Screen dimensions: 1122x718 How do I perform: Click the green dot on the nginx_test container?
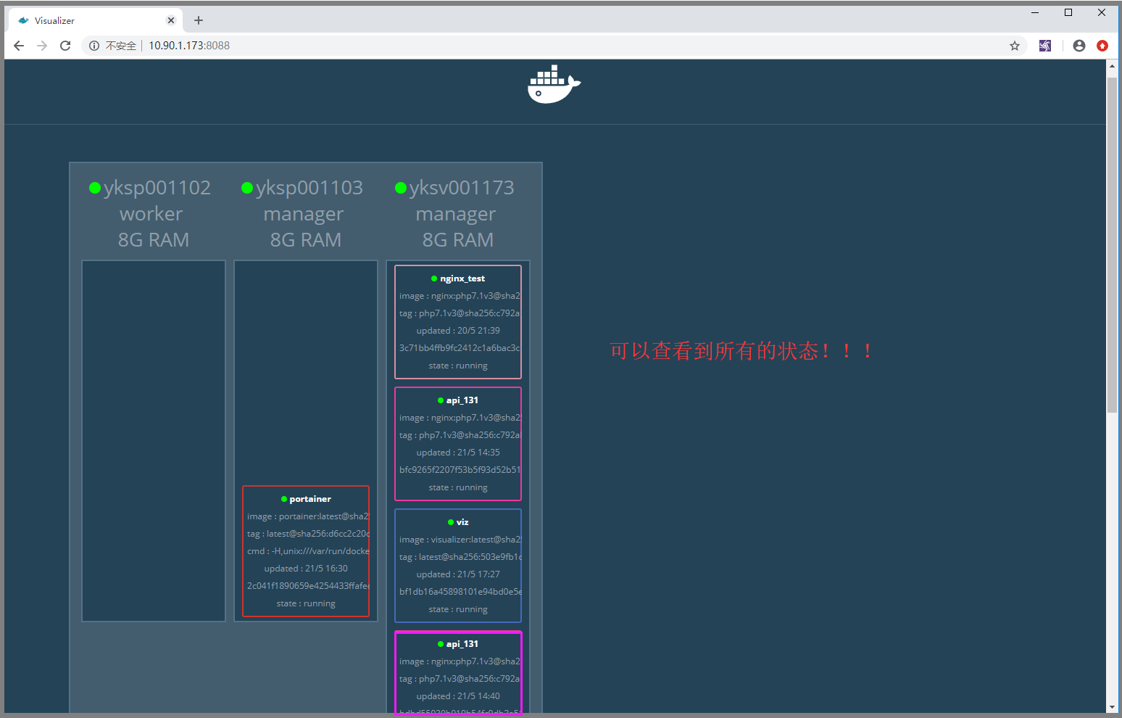(434, 278)
